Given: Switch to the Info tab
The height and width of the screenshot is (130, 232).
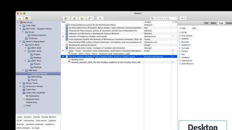Looking at the screenshot, I should tap(206, 23).
